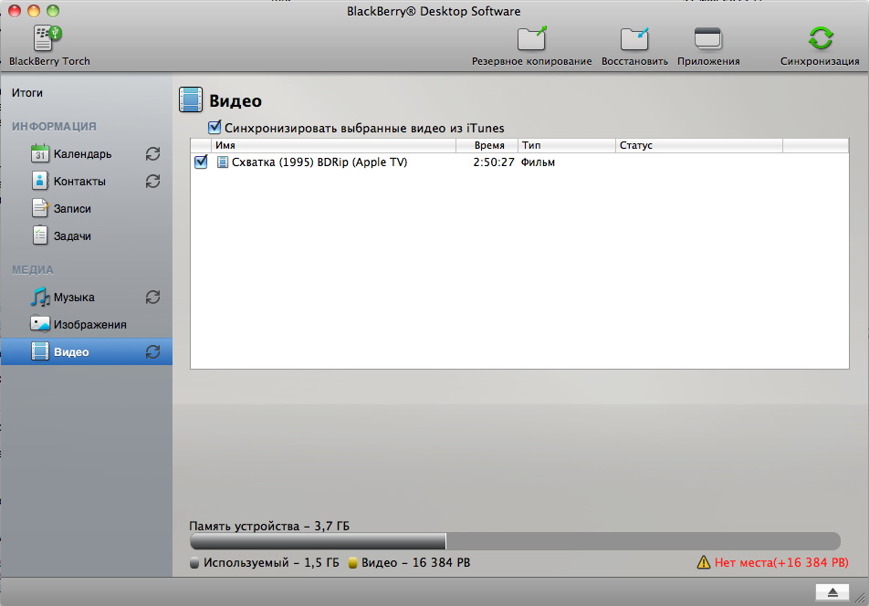Minimize the window with the yellow button
The width and height of the screenshot is (869, 606).
tap(34, 11)
